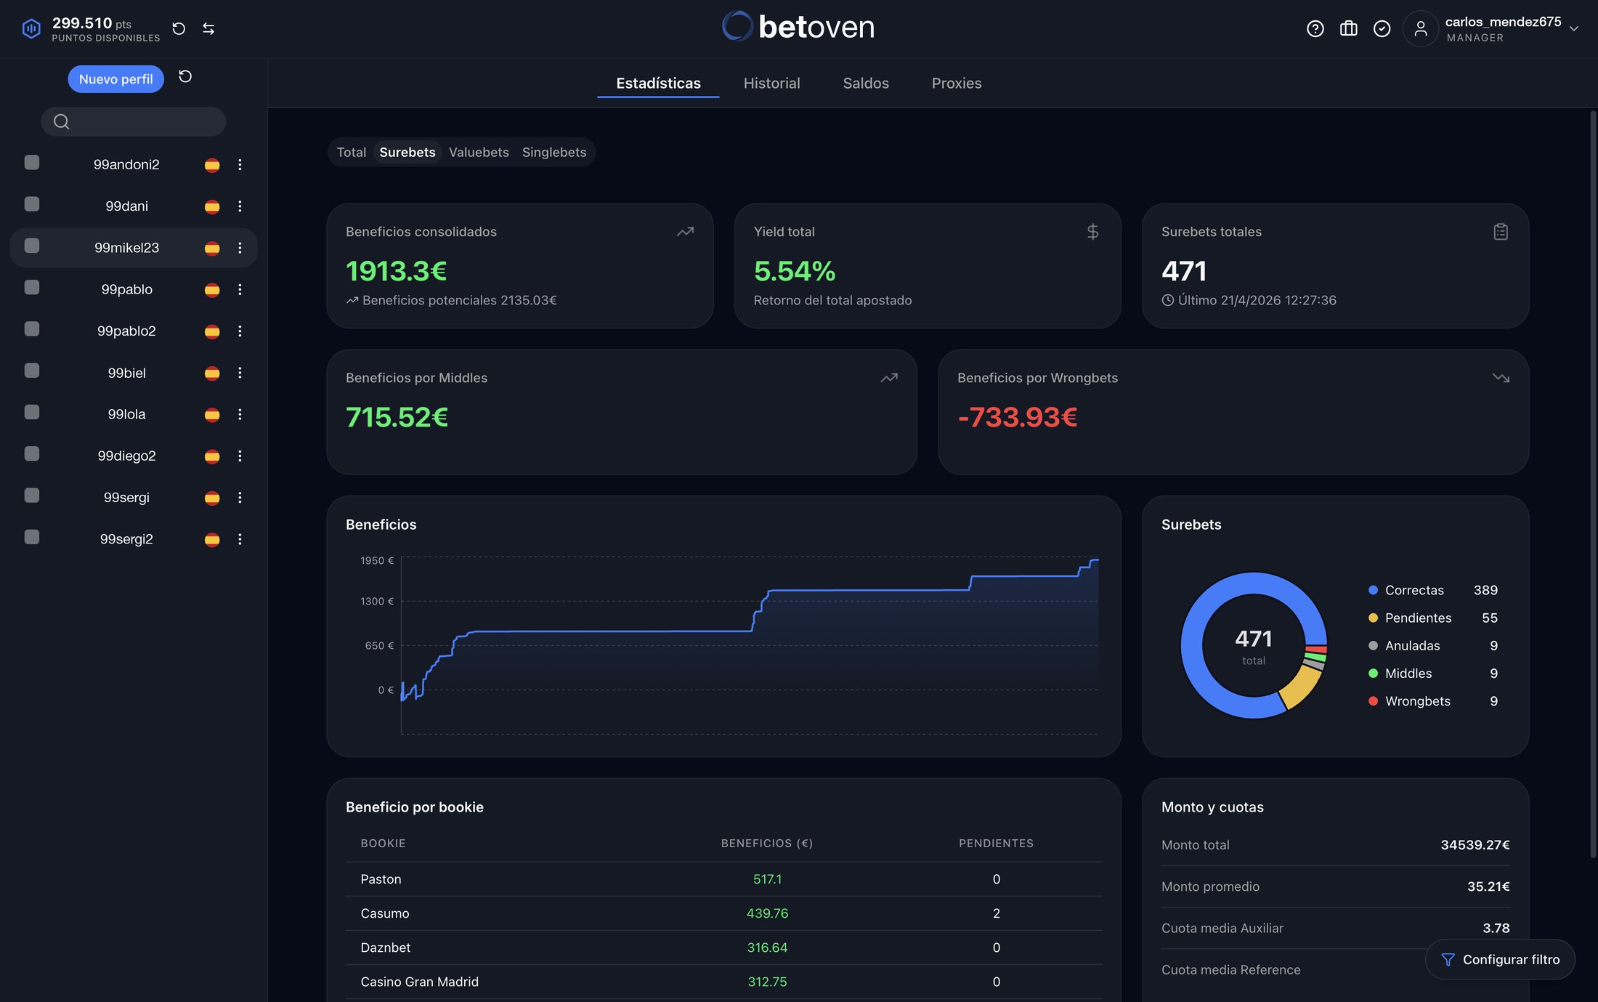Click the Surebets donut chart
The height and width of the screenshot is (1002, 1598).
click(x=1254, y=645)
